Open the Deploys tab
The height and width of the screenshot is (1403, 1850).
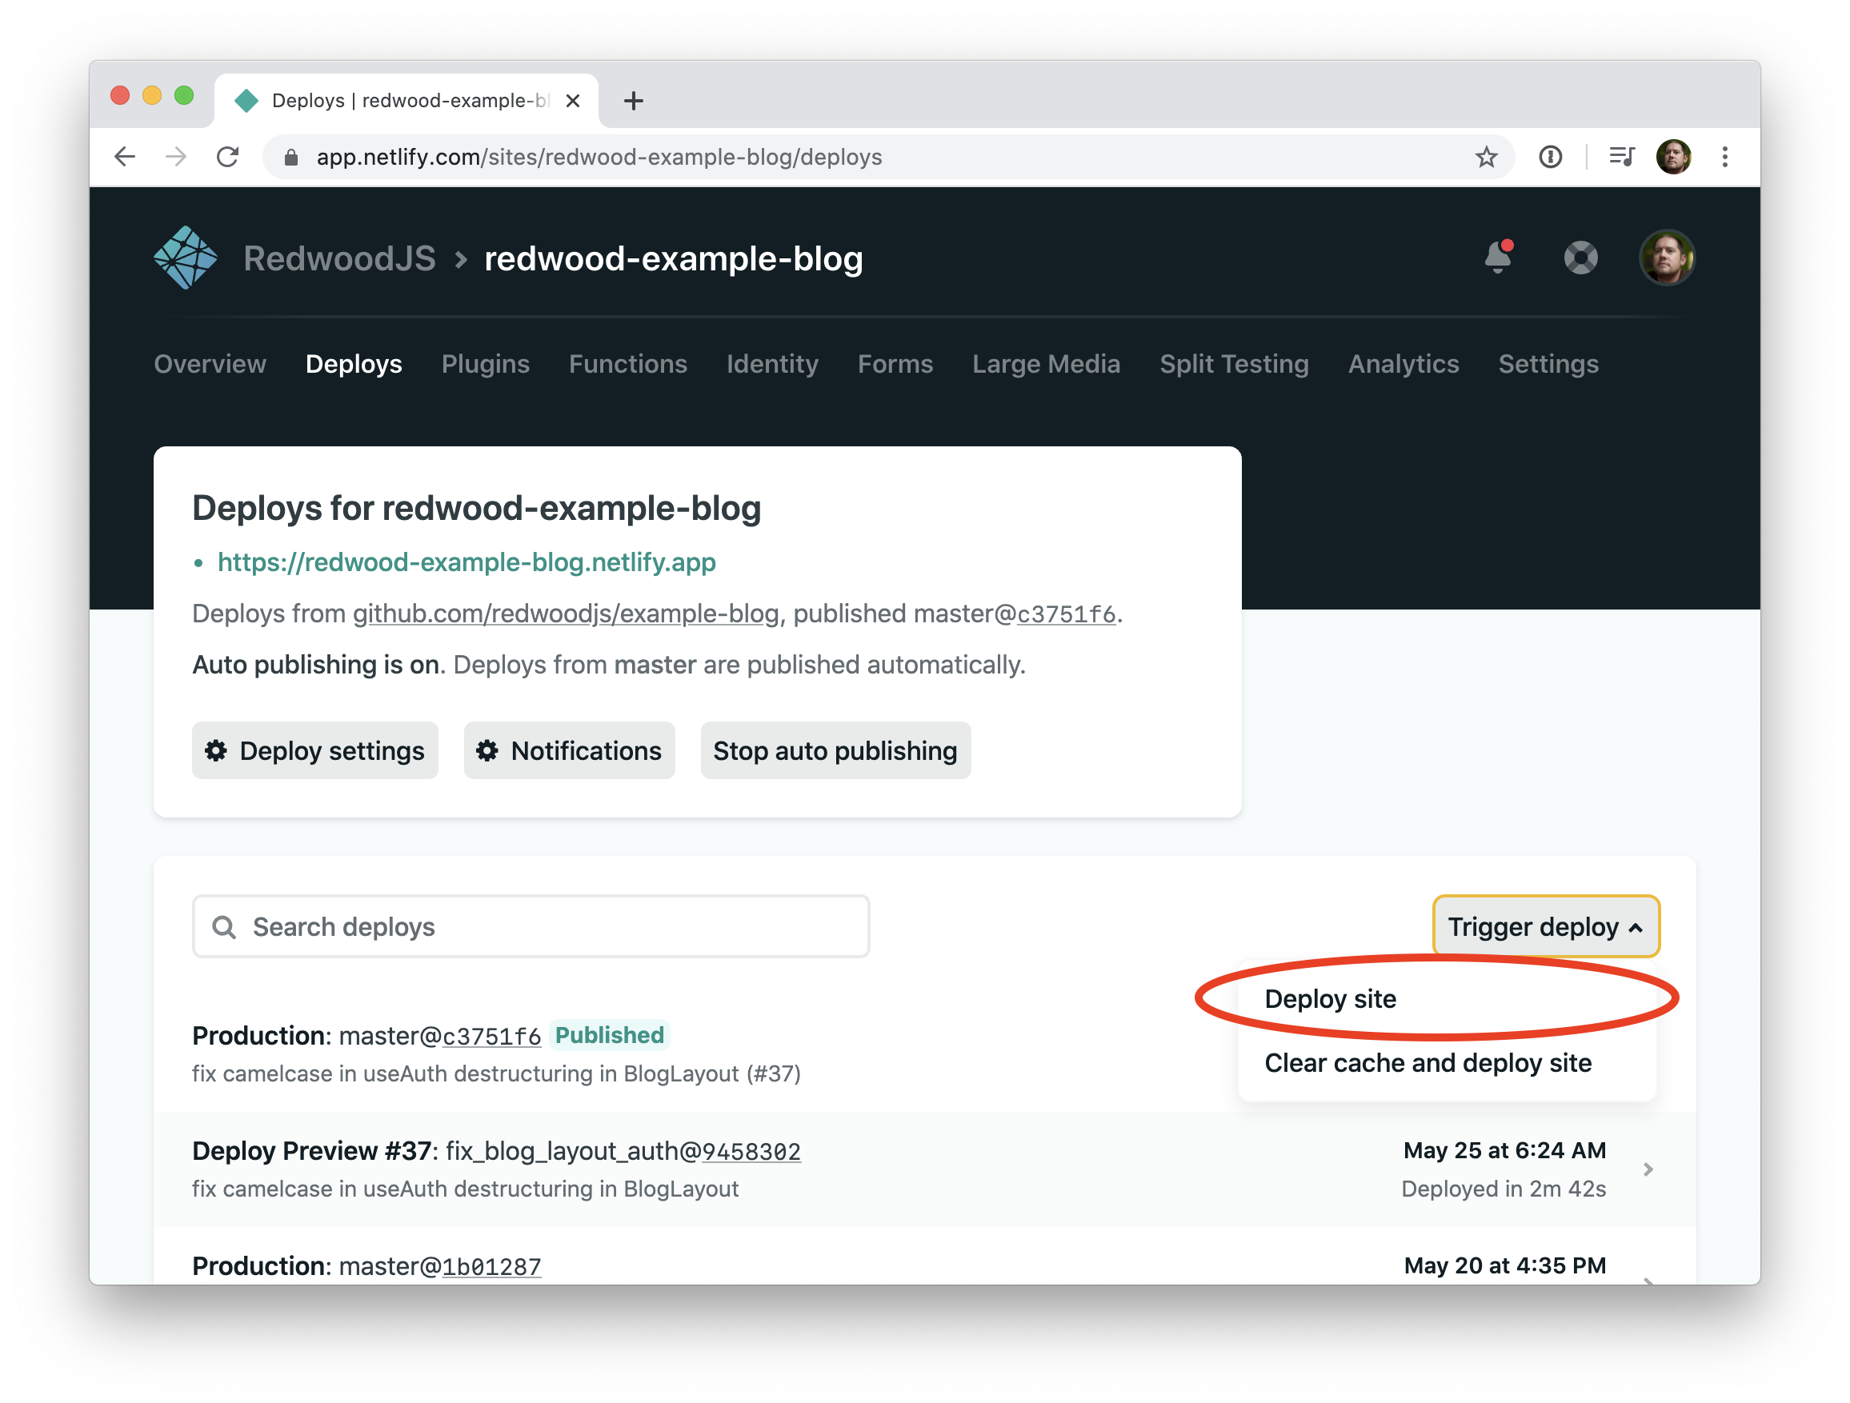pyautogui.click(x=354, y=366)
